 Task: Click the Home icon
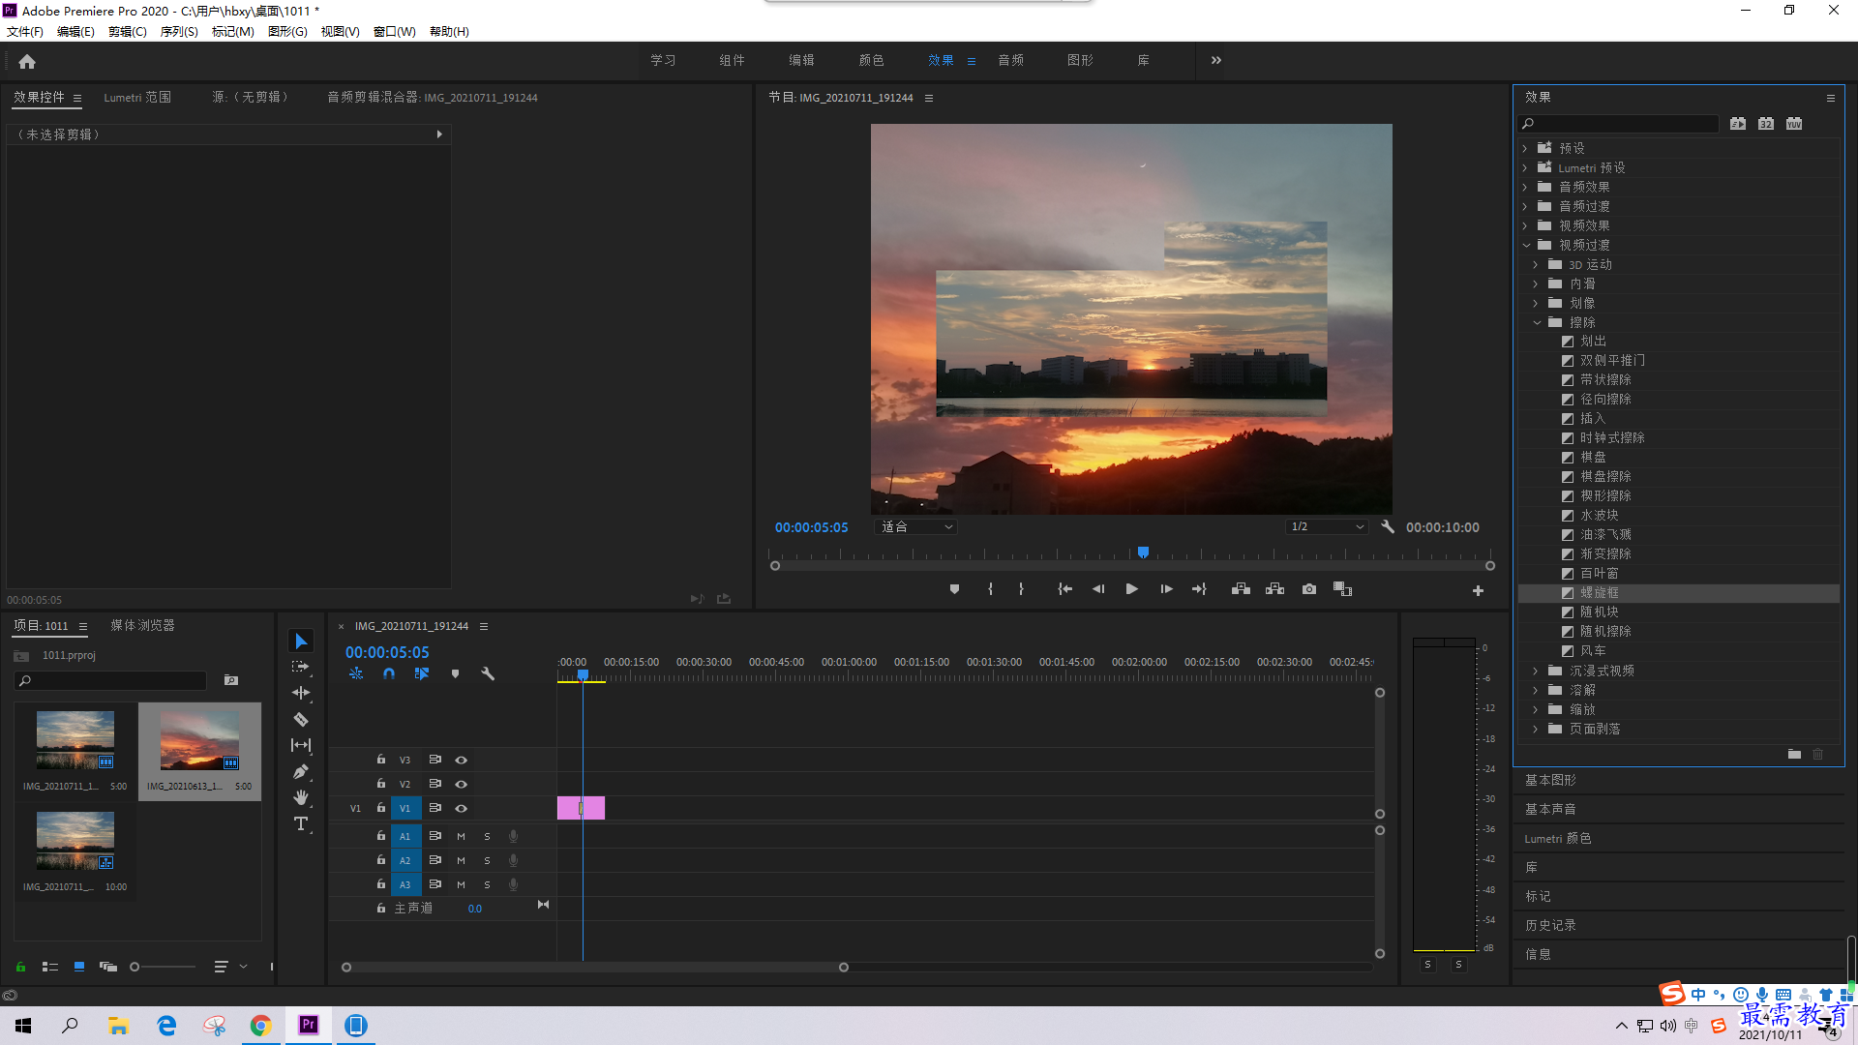point(27,61)
